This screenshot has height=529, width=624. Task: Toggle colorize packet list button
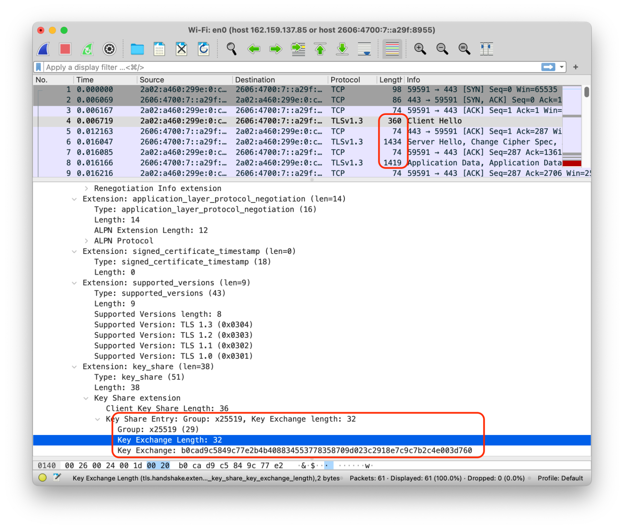pos(392,49)
